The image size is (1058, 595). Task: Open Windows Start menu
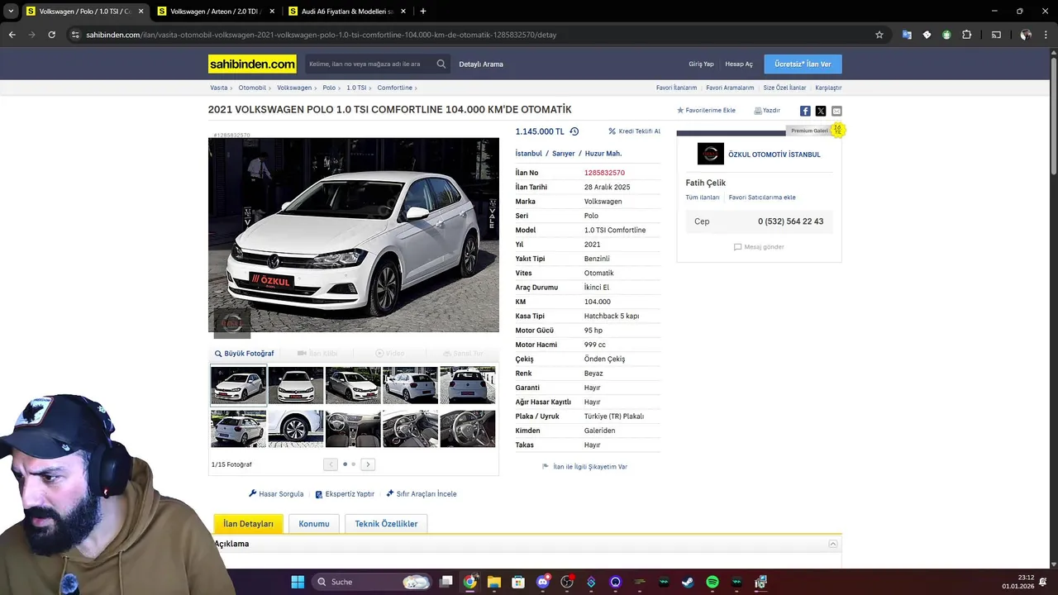(298, 582)
